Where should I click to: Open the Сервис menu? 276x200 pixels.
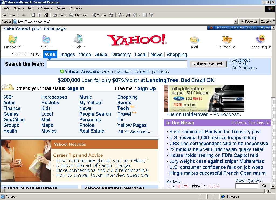click(x=61, y=8)
